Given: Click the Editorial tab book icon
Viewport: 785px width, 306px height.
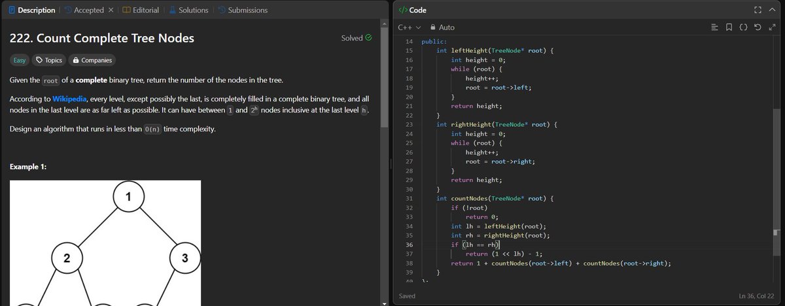Looking at the screenshot, I should (127, 10).
